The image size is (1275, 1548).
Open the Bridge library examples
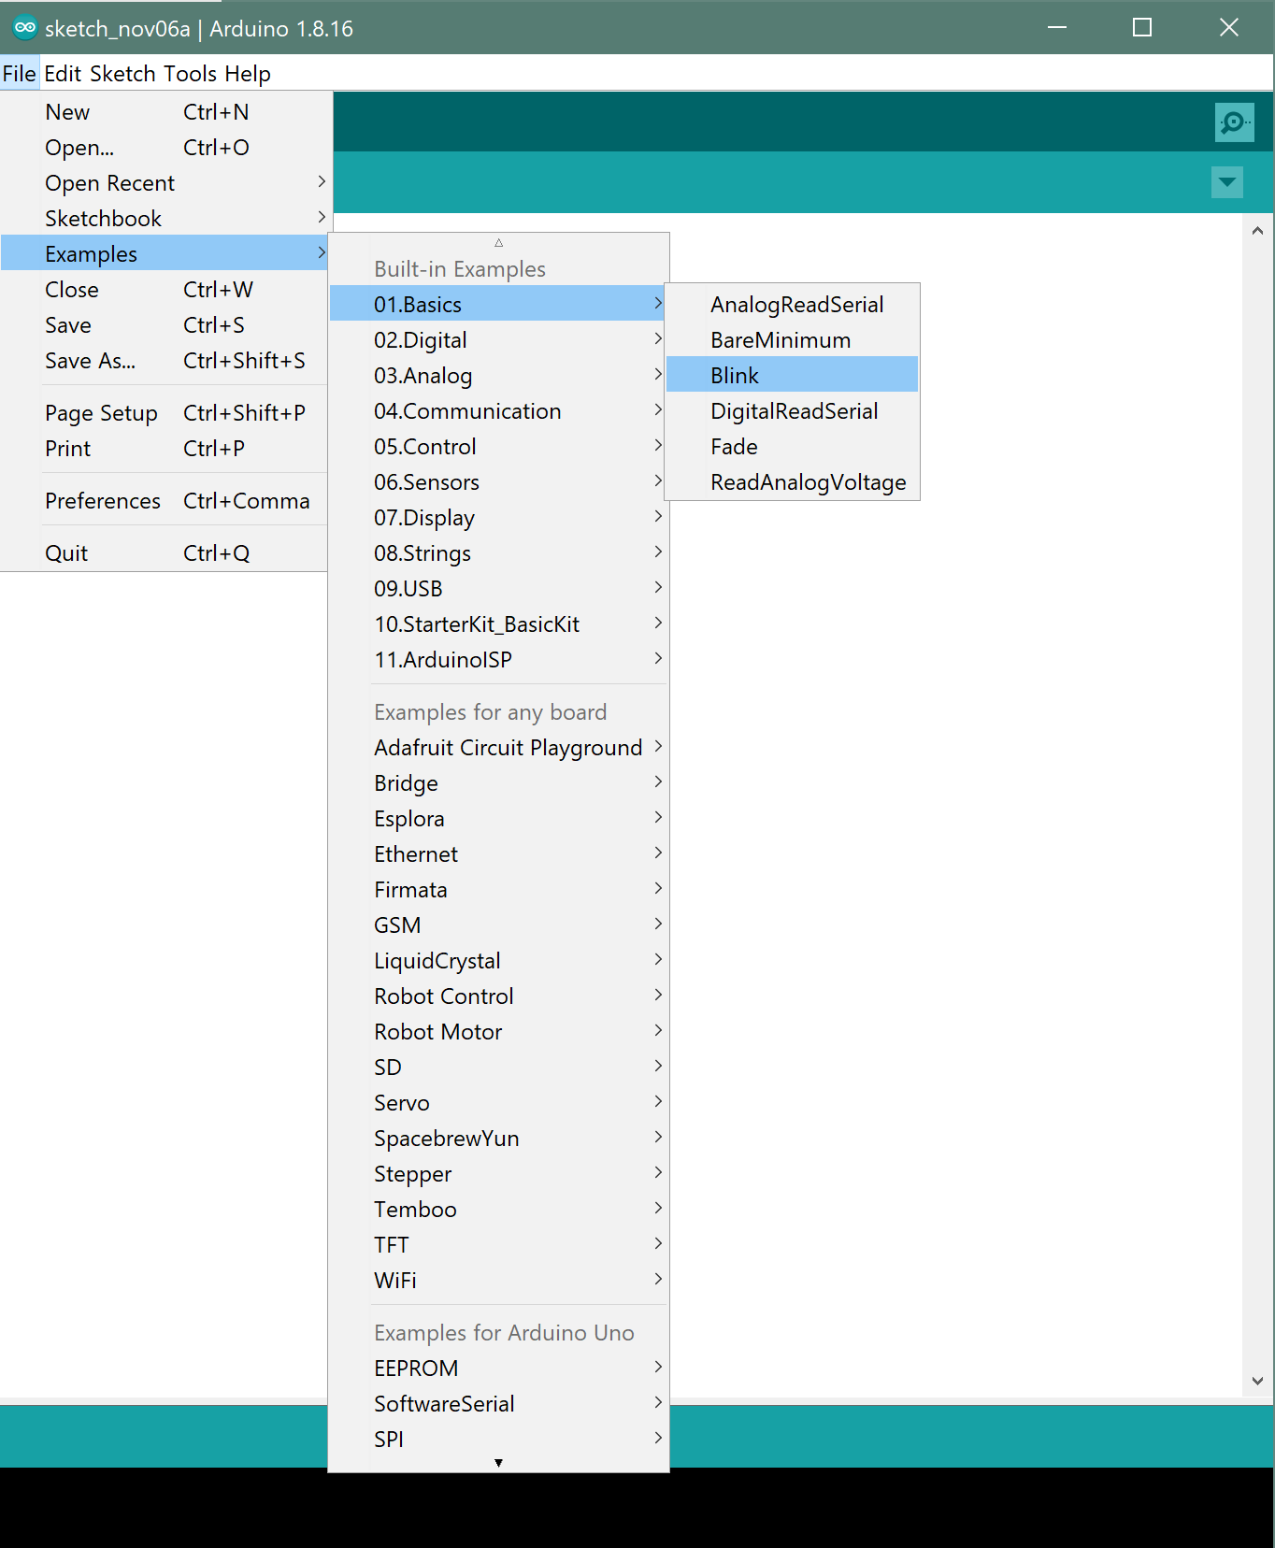point(498,783)
